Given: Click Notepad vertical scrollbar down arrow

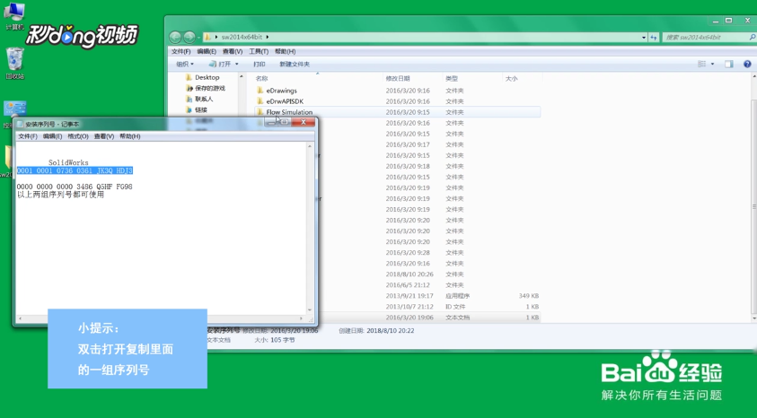Looking at the screenshot, I should point(310,310).
